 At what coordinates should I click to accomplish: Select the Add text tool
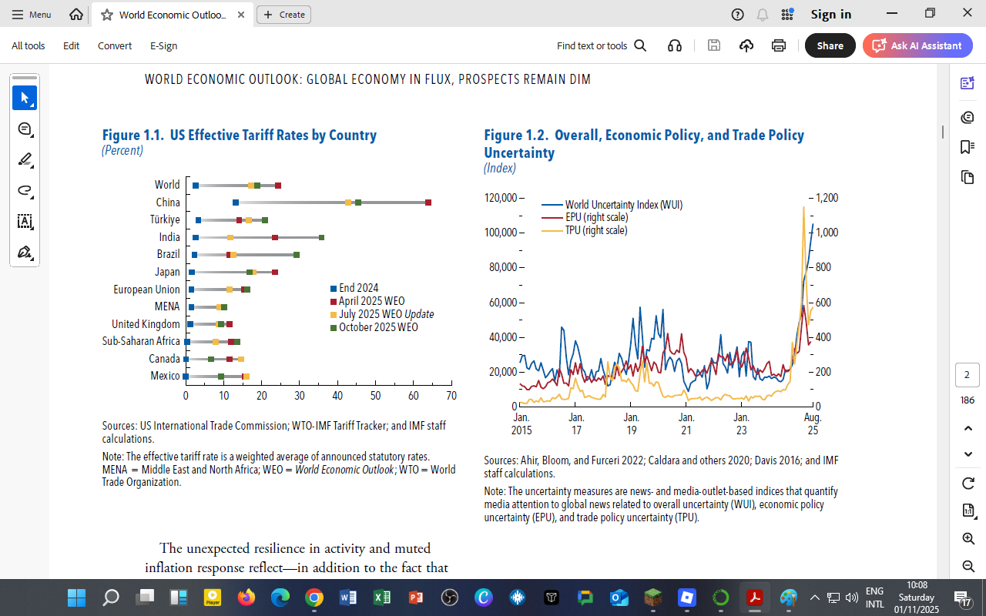click(x=25, y=221)
